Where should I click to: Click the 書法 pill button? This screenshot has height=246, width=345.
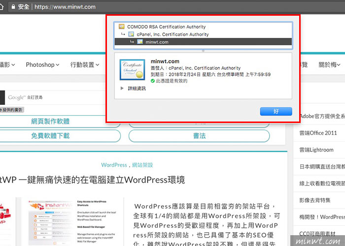point(199,136)
